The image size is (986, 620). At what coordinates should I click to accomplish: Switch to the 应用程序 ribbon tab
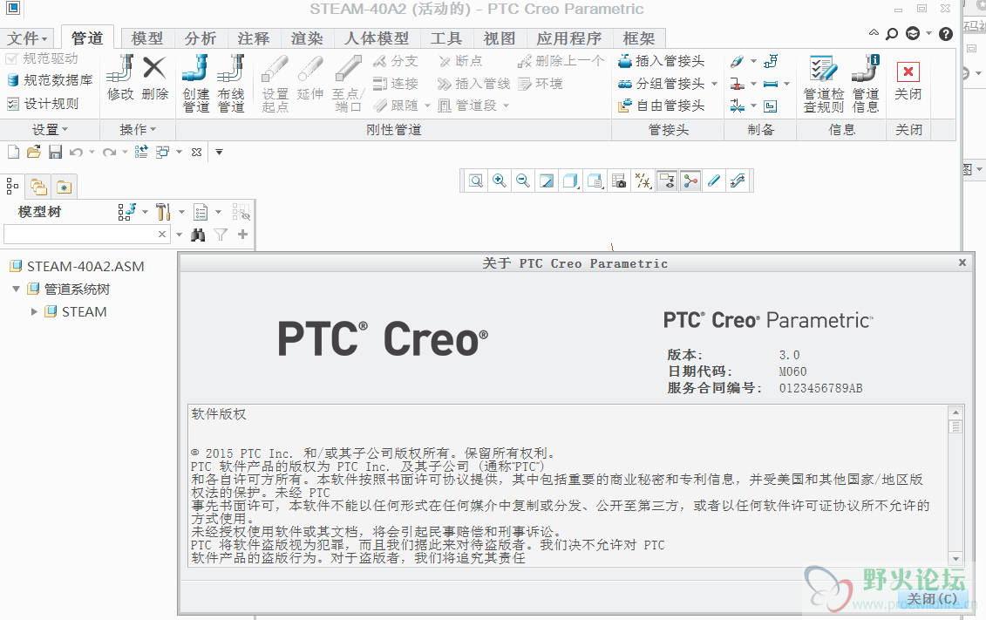point(569,38)
